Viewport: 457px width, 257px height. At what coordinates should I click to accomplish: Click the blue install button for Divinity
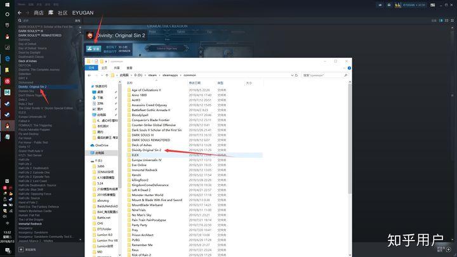pyautogui.click(x=93, y=49)
